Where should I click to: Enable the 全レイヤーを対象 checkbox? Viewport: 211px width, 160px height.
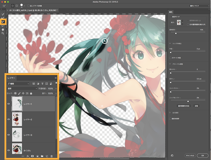(29, 6)
